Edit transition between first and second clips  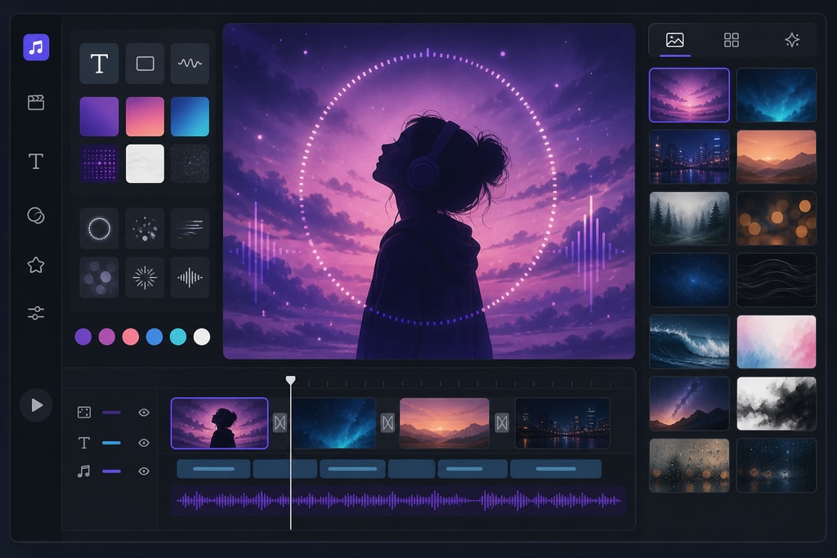280,423
